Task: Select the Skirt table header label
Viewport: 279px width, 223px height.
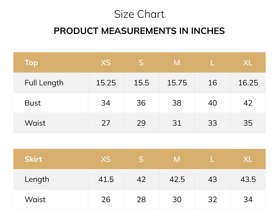Action: click(33, 159)
